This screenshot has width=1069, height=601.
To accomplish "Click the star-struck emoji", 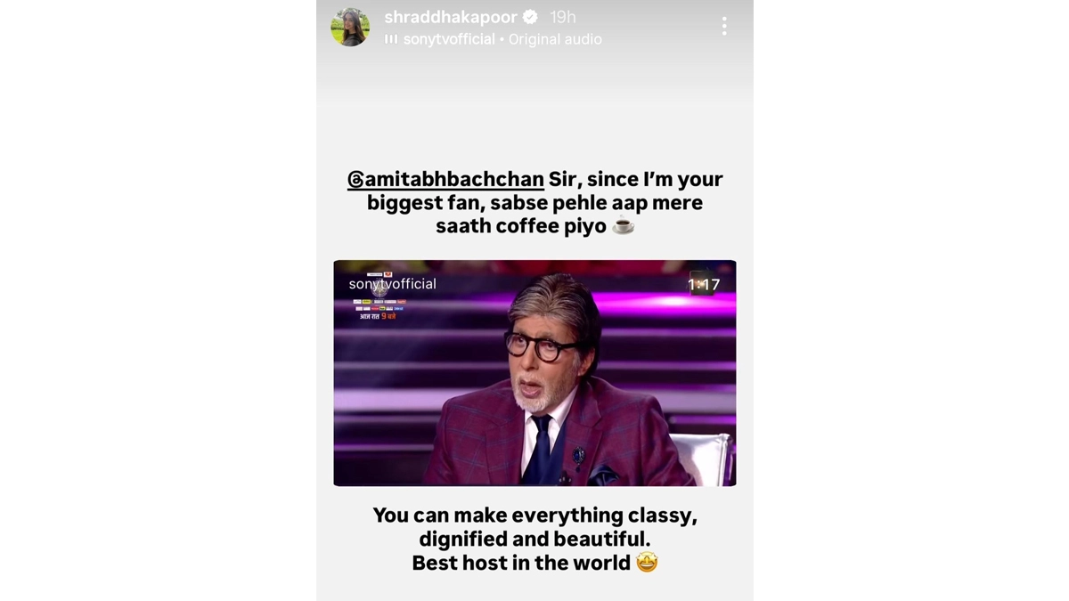I will point(647,563).
